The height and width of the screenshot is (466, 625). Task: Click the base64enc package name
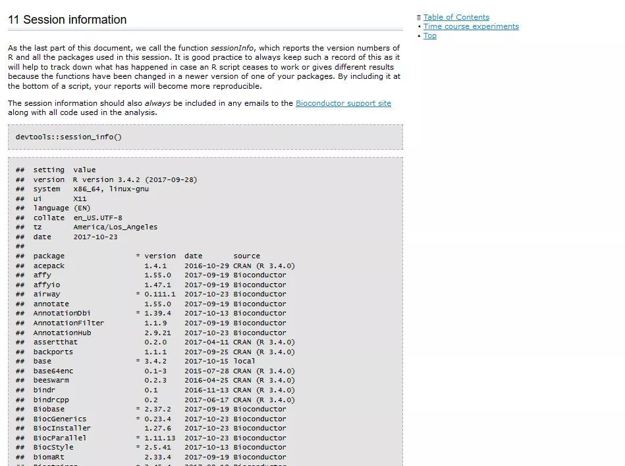(x=53, y=371)
